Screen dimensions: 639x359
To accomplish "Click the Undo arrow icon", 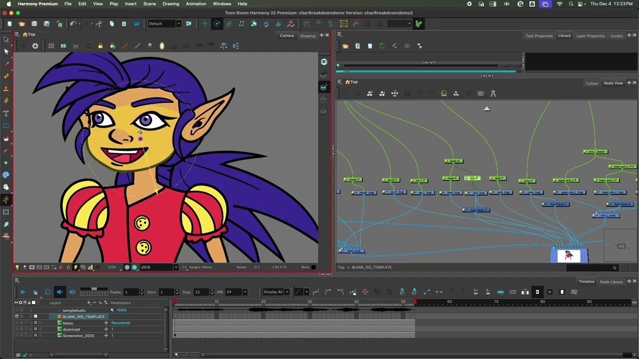I will point(73,23).
